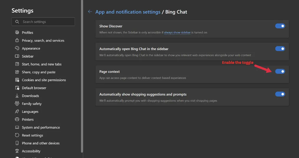Click the Bing Chat breadcrumb title

click(x=176, y=12)
